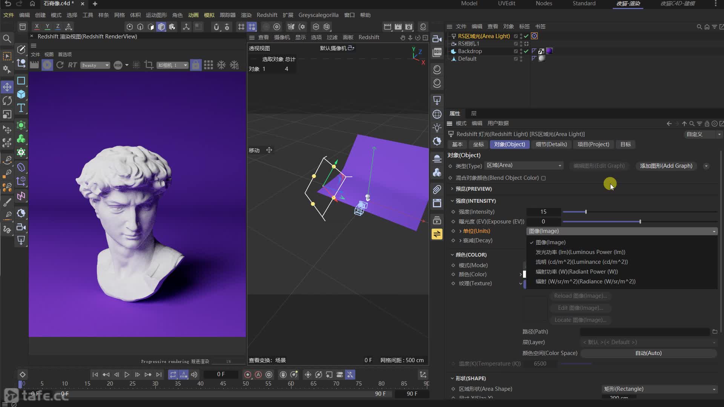The width and height of the screenshot is (724, 407).
Task: Open 项目(Project) tab
Action: pyautogui.click(x=593, y=144)
